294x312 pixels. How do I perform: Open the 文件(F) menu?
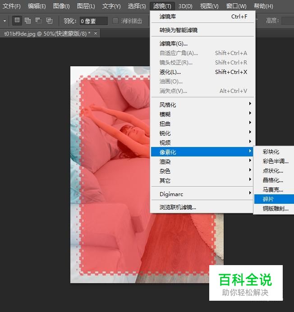click(12, 6)
